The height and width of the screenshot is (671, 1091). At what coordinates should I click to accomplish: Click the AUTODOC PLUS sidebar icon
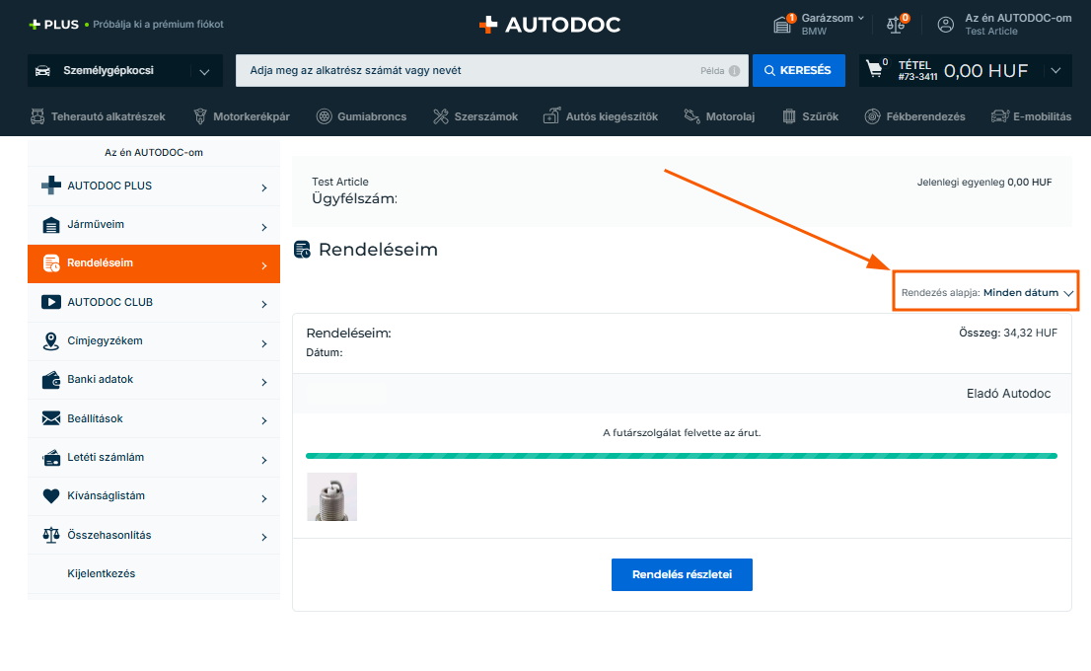click(50, 186)
